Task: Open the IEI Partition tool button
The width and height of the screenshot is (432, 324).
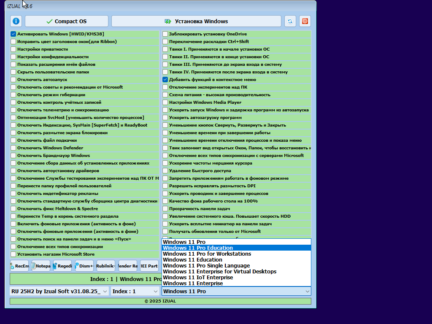Action: pos(149,266)
